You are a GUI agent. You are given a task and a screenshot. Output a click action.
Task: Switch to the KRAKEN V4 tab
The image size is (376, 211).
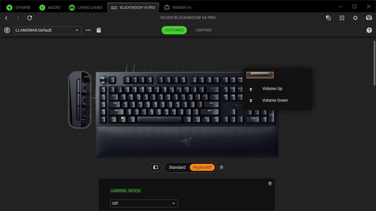178,7
